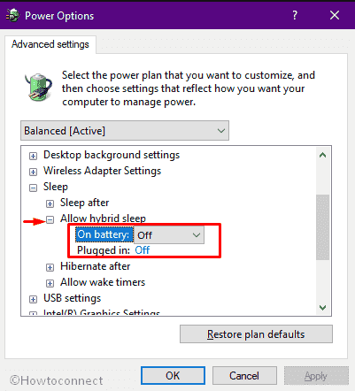Click the Power Options title bar icon

[12, 15]
